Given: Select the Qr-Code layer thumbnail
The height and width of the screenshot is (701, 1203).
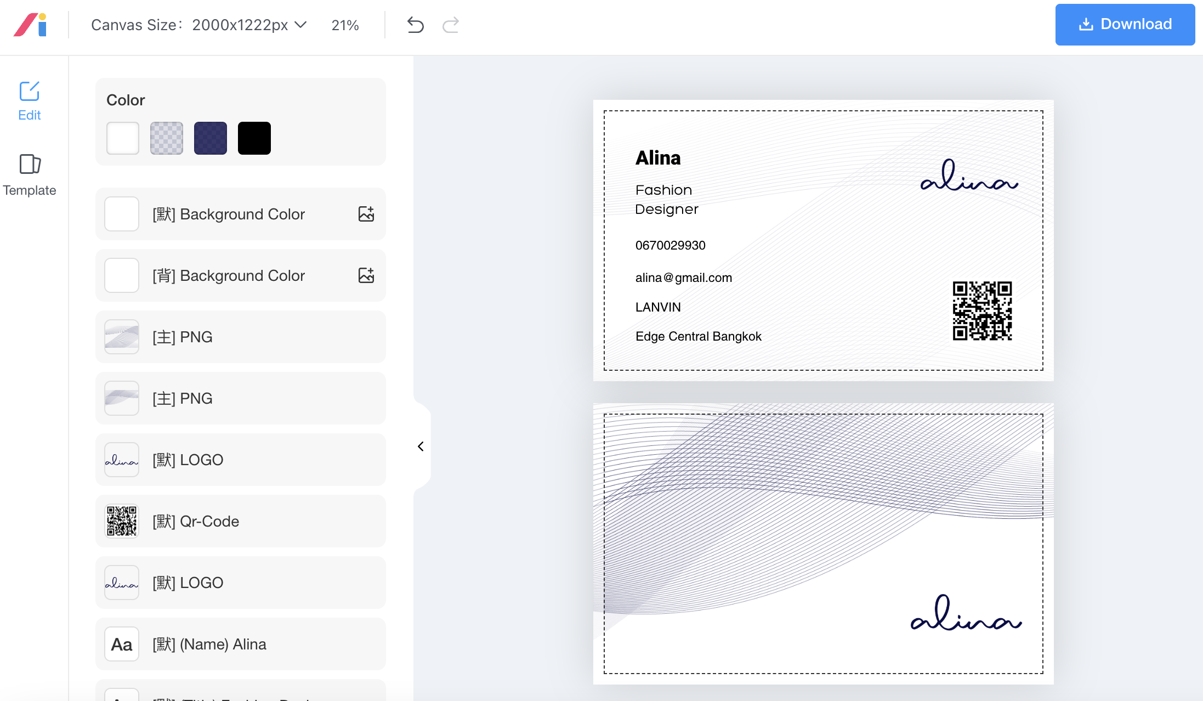Looking at the screenshot, I should [x=122, y=521].
